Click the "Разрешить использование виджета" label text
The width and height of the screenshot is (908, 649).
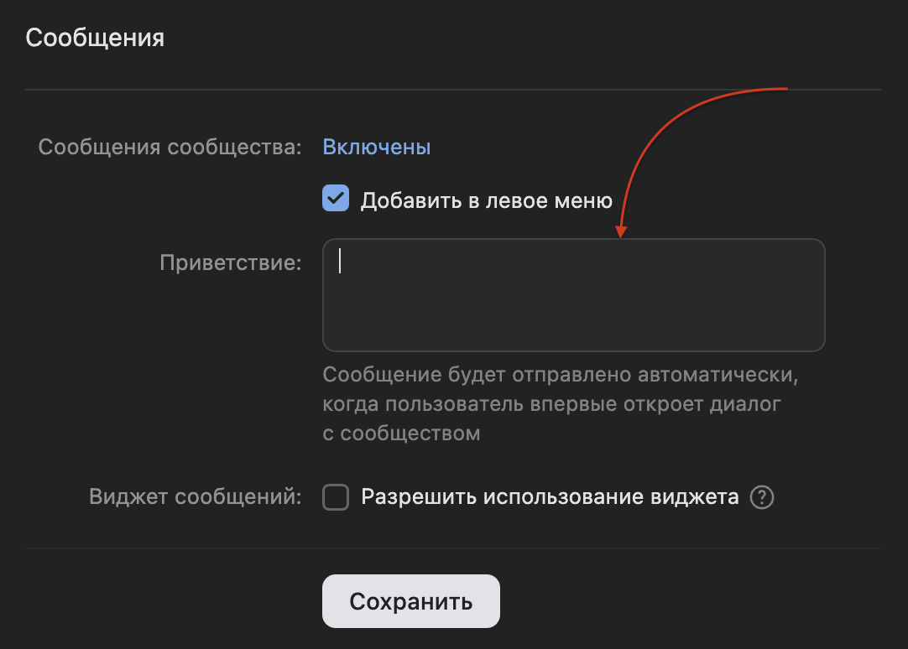pyautogui.click(x=550, y=497)
